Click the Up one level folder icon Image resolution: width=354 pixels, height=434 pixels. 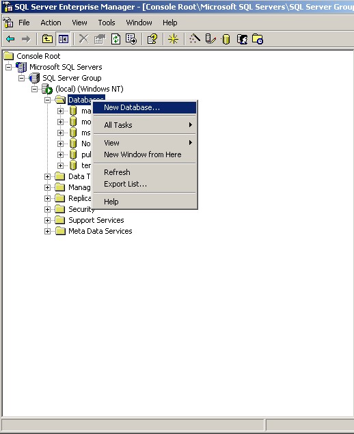point(47,39)
